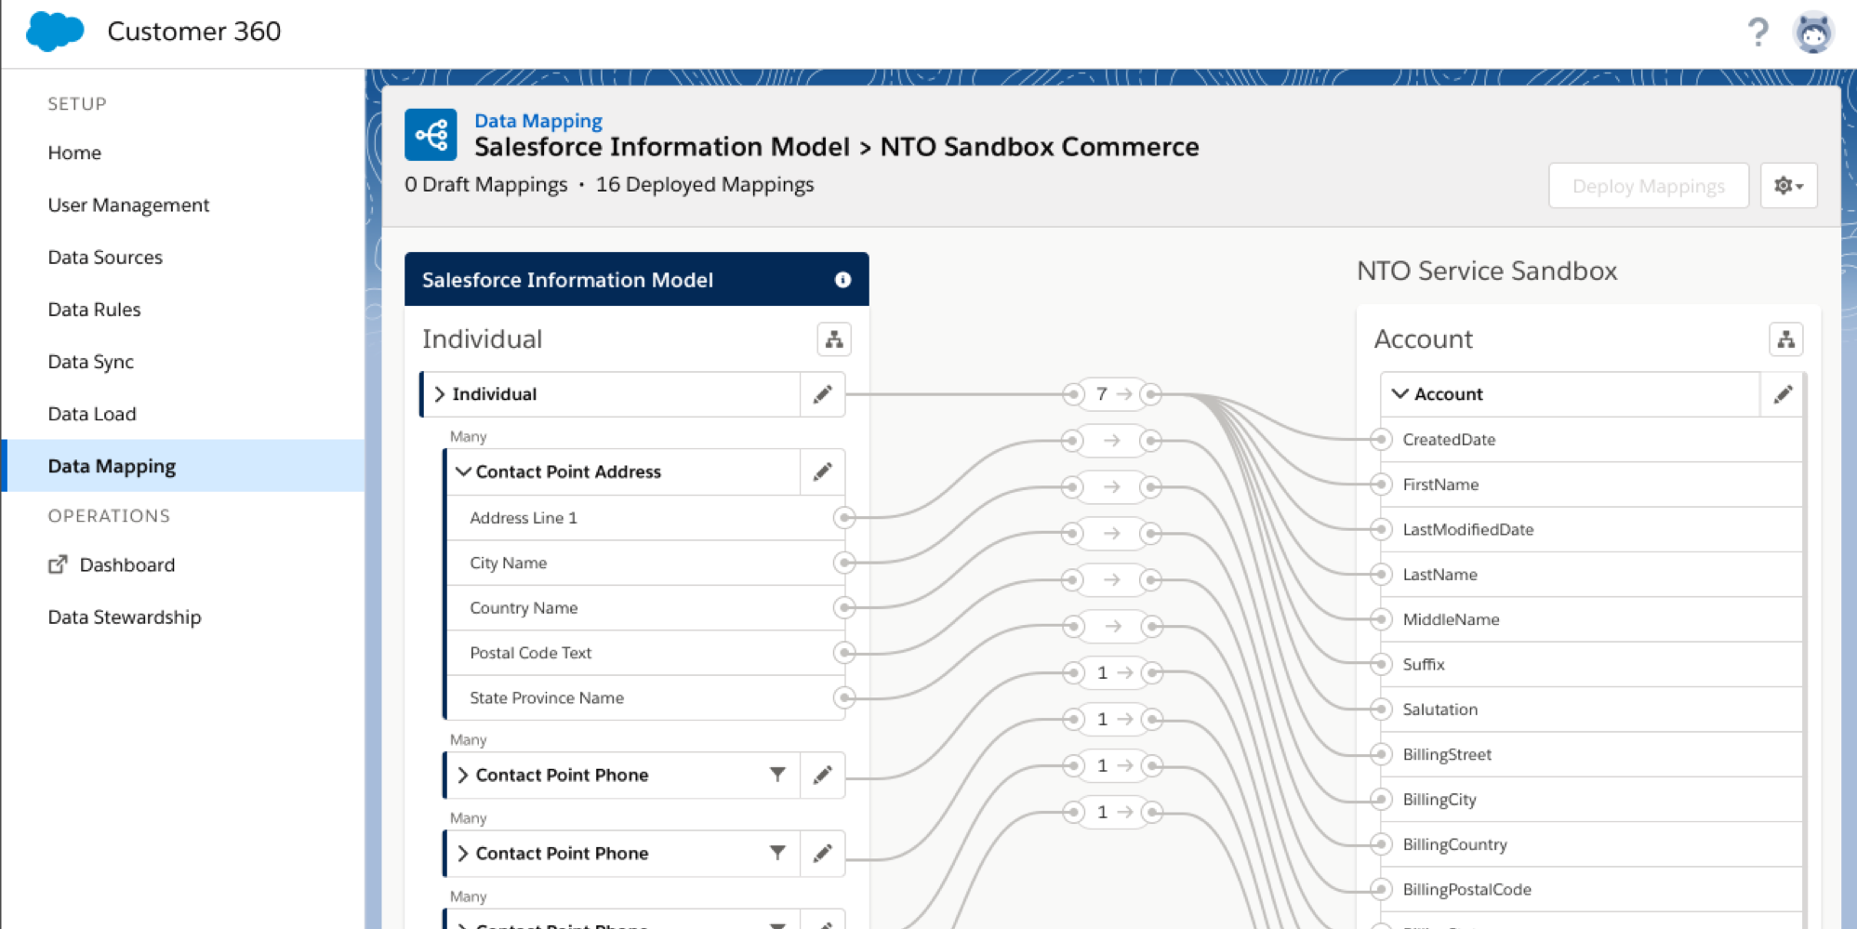
Task: Click the State Province Name connector node
Action: click(844, 697)
